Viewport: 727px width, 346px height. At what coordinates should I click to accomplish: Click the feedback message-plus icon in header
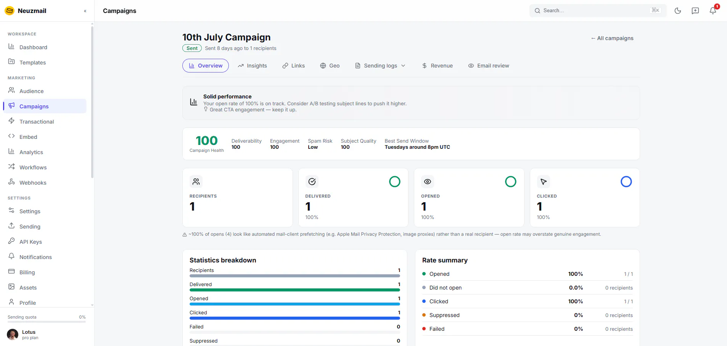695,11
